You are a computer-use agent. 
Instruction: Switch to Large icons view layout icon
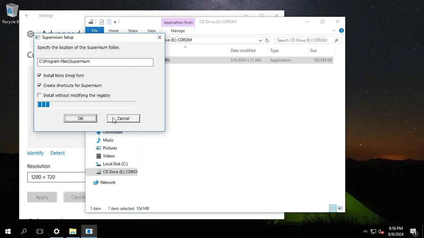(340, 208)
